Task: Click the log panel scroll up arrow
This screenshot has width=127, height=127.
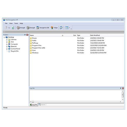Action: point(123,91)
